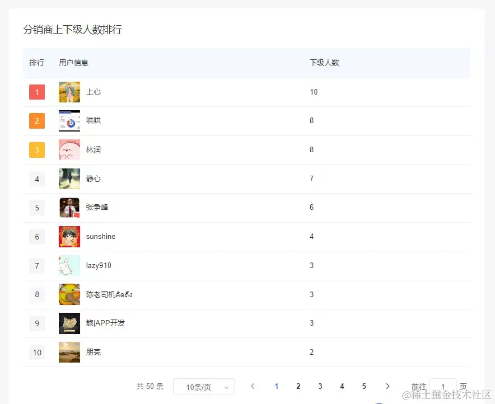Click the rank 5 badge

[37, 208]
